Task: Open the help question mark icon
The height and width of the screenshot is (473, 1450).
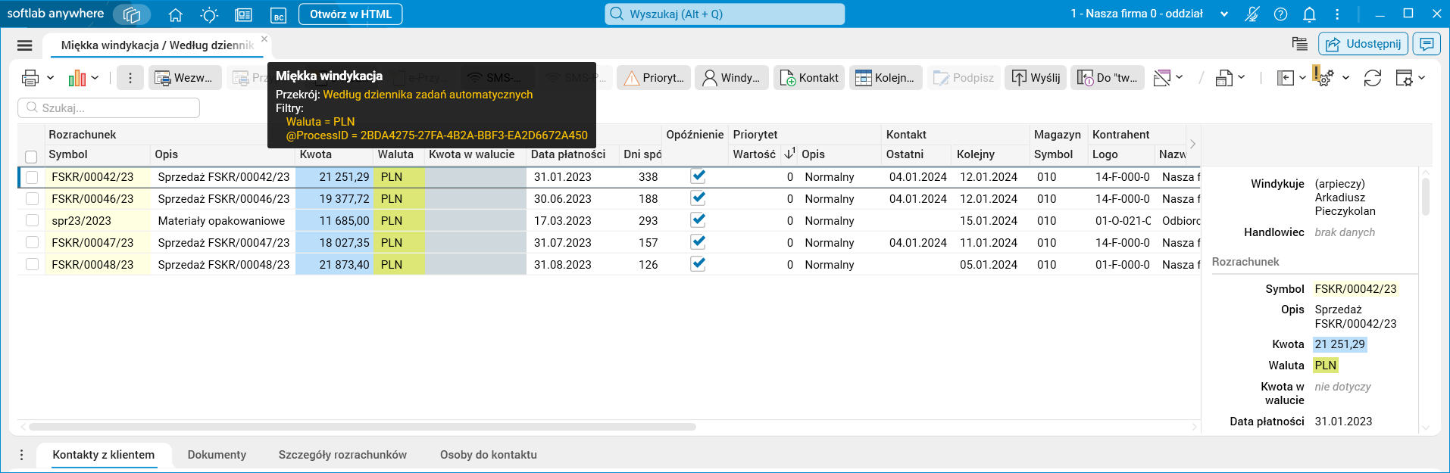Action: coord(1280,14)
